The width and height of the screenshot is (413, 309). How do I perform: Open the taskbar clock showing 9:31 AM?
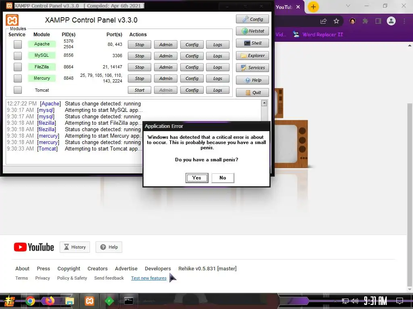pos(375,301)
